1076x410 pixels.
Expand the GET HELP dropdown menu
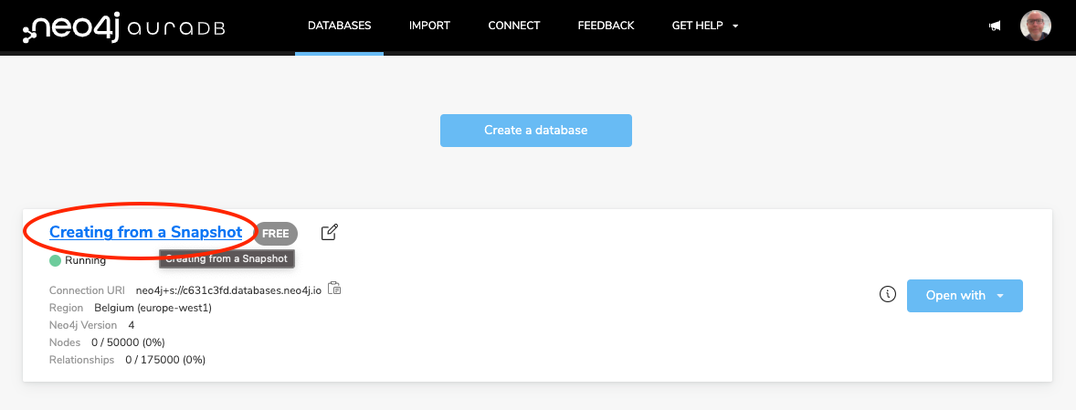tap(705, 26)
